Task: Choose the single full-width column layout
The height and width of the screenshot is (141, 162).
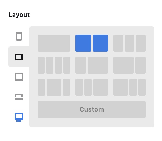Action: click(54, 43)
